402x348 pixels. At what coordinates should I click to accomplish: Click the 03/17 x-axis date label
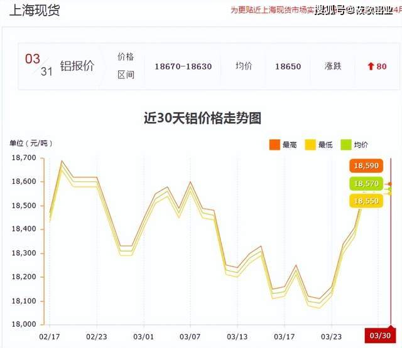pyautogui.click(x=284, y=337)
